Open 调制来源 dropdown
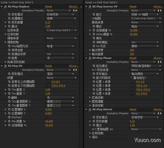 pos(61,38)
